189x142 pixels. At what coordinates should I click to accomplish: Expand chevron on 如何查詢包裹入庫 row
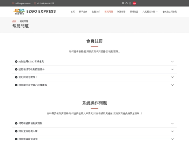click(x=172, y=131)
